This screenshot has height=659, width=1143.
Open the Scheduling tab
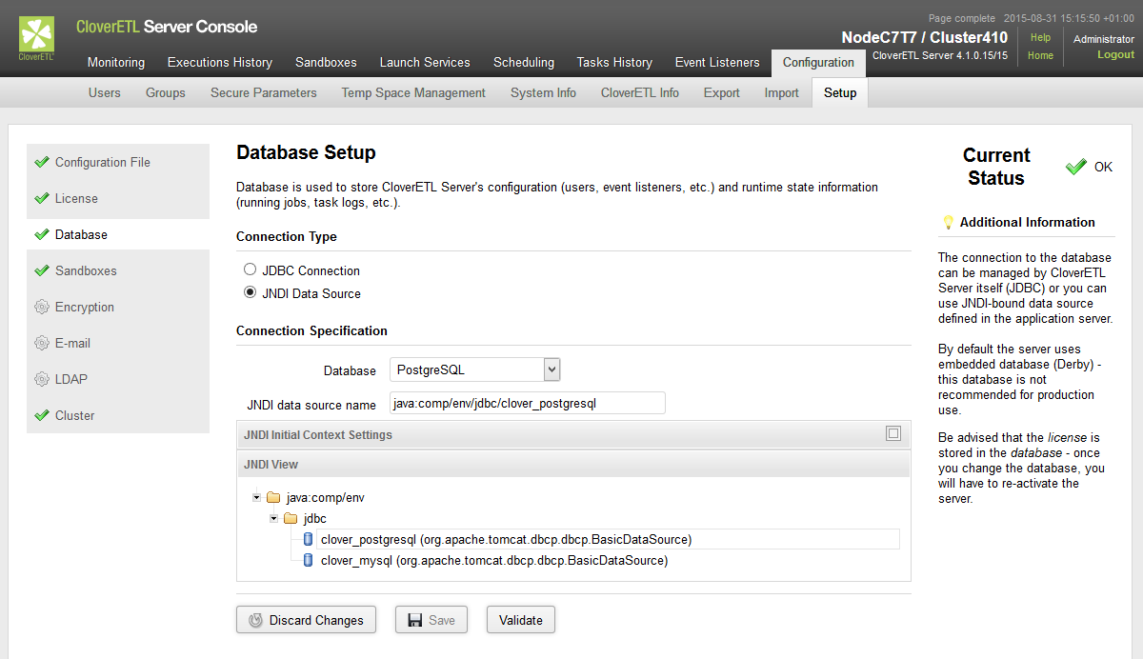click(x=524, y=62)
